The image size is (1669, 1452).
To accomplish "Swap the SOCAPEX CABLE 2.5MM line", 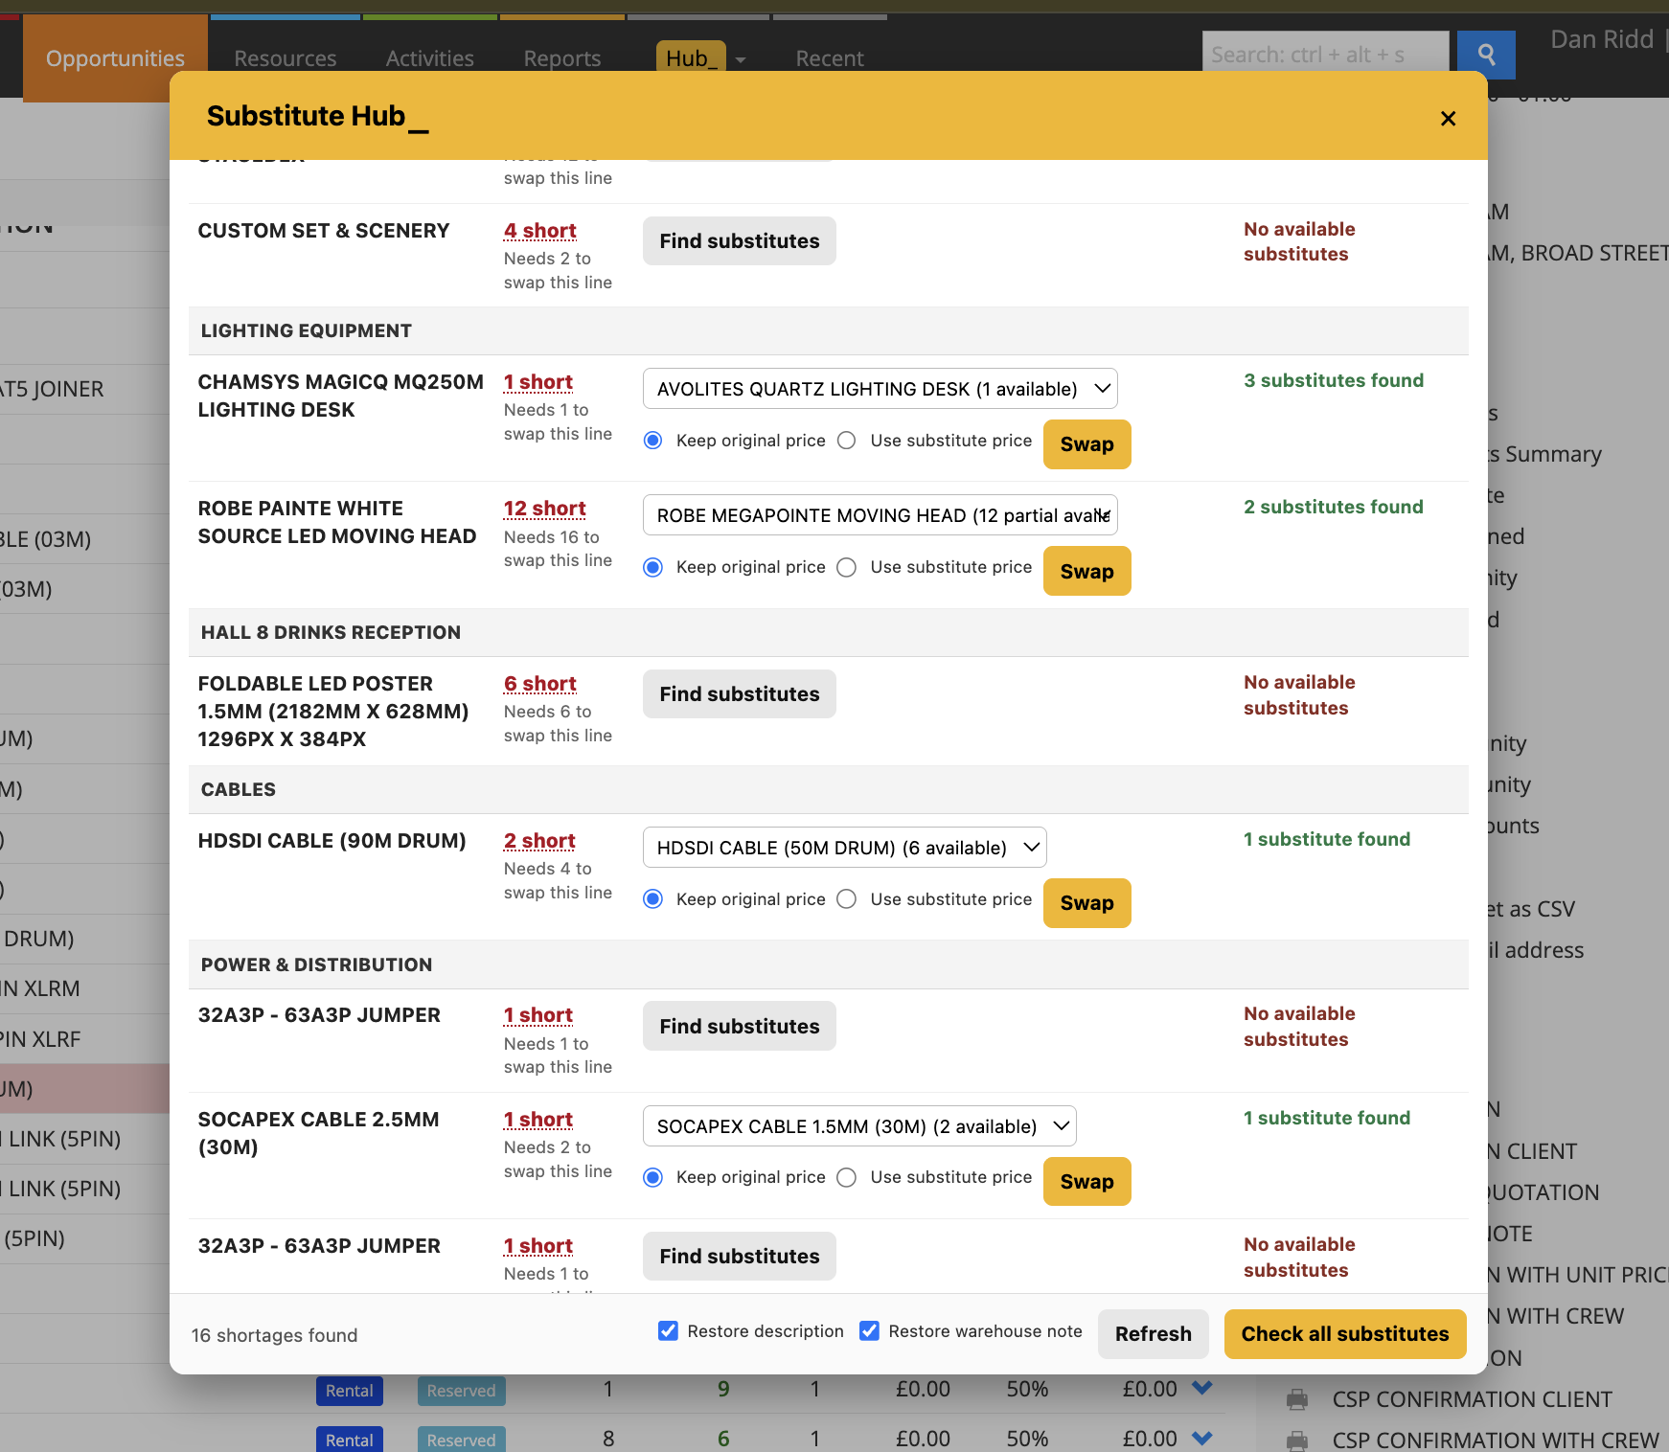I will [x=1086, y=1182].
